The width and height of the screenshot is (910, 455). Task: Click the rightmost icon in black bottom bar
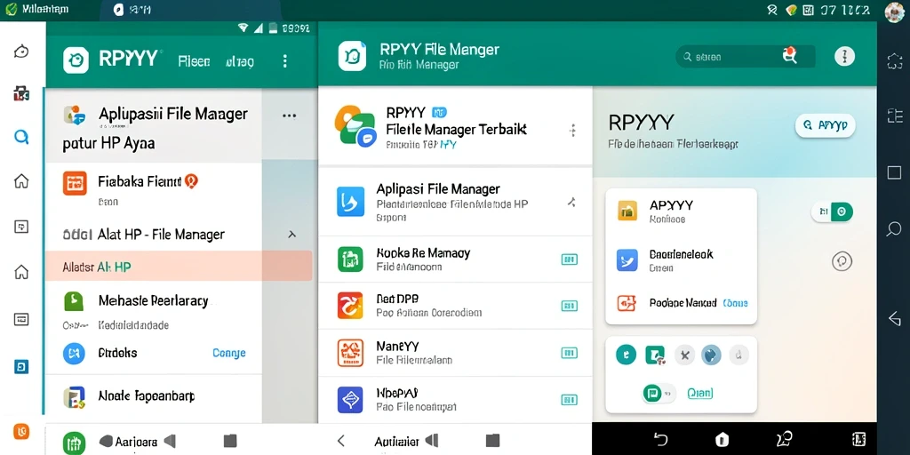click(858, 439)
